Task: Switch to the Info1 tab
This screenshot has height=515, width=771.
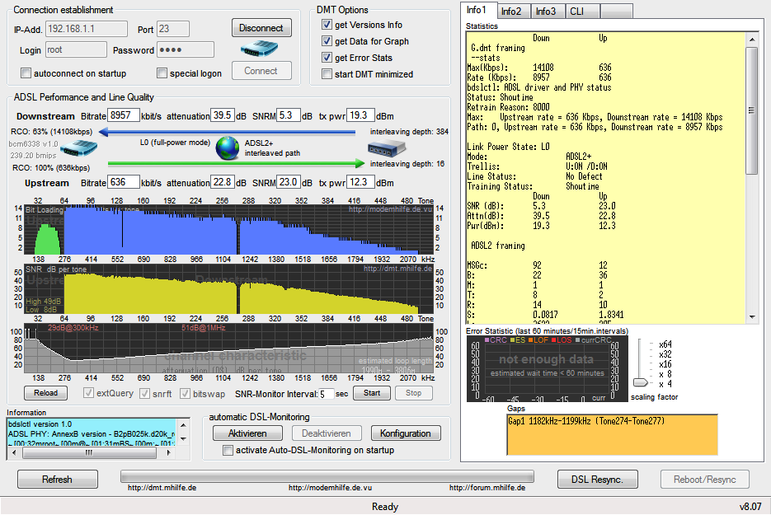Action: pos(477,10)
